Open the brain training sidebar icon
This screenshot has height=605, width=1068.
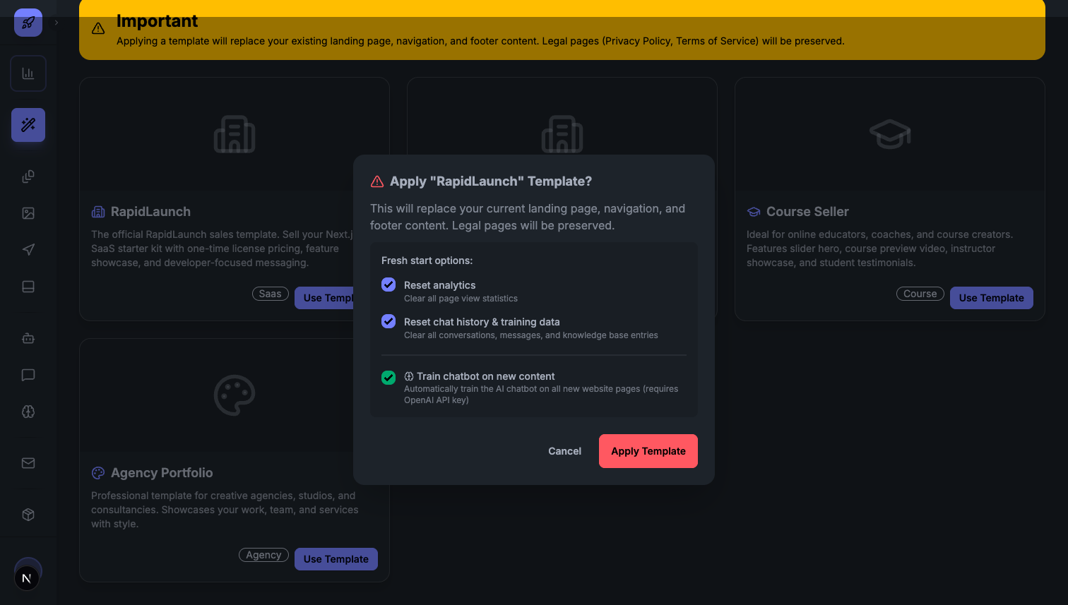coord(28,412)
